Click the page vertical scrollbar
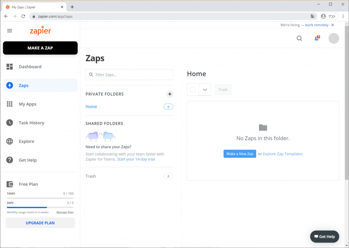The width and height of the screenshot is (349, 248). 347,102
